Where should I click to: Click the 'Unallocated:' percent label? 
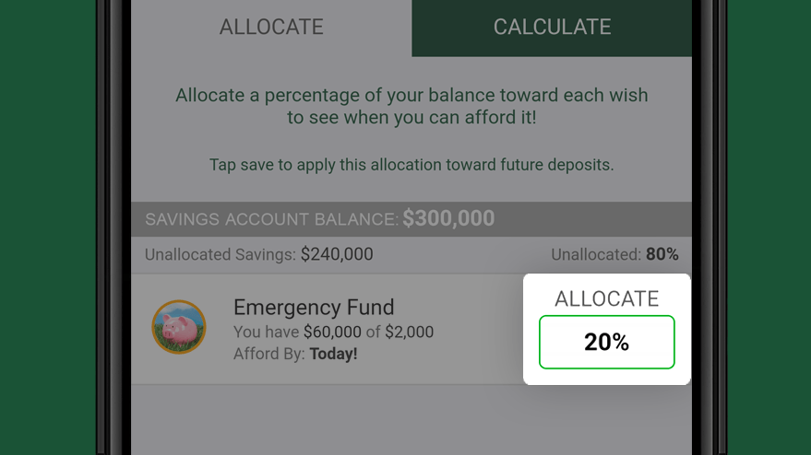596,254
